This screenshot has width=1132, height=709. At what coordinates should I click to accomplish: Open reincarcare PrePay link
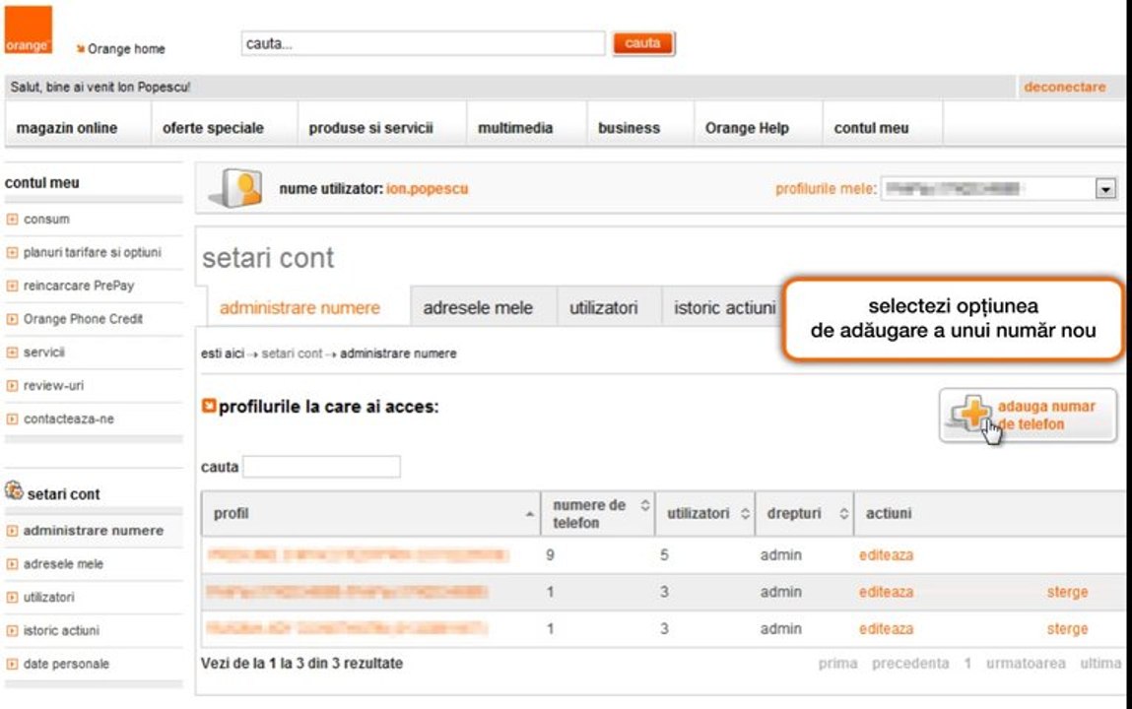pos(79,286)
